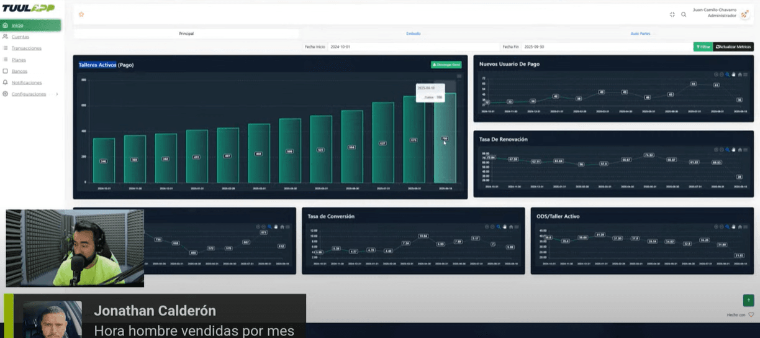Activate pan hand tool in ODS/Taller Activo chart
This screenshot has width=760, height=338.
coord(733,227)
